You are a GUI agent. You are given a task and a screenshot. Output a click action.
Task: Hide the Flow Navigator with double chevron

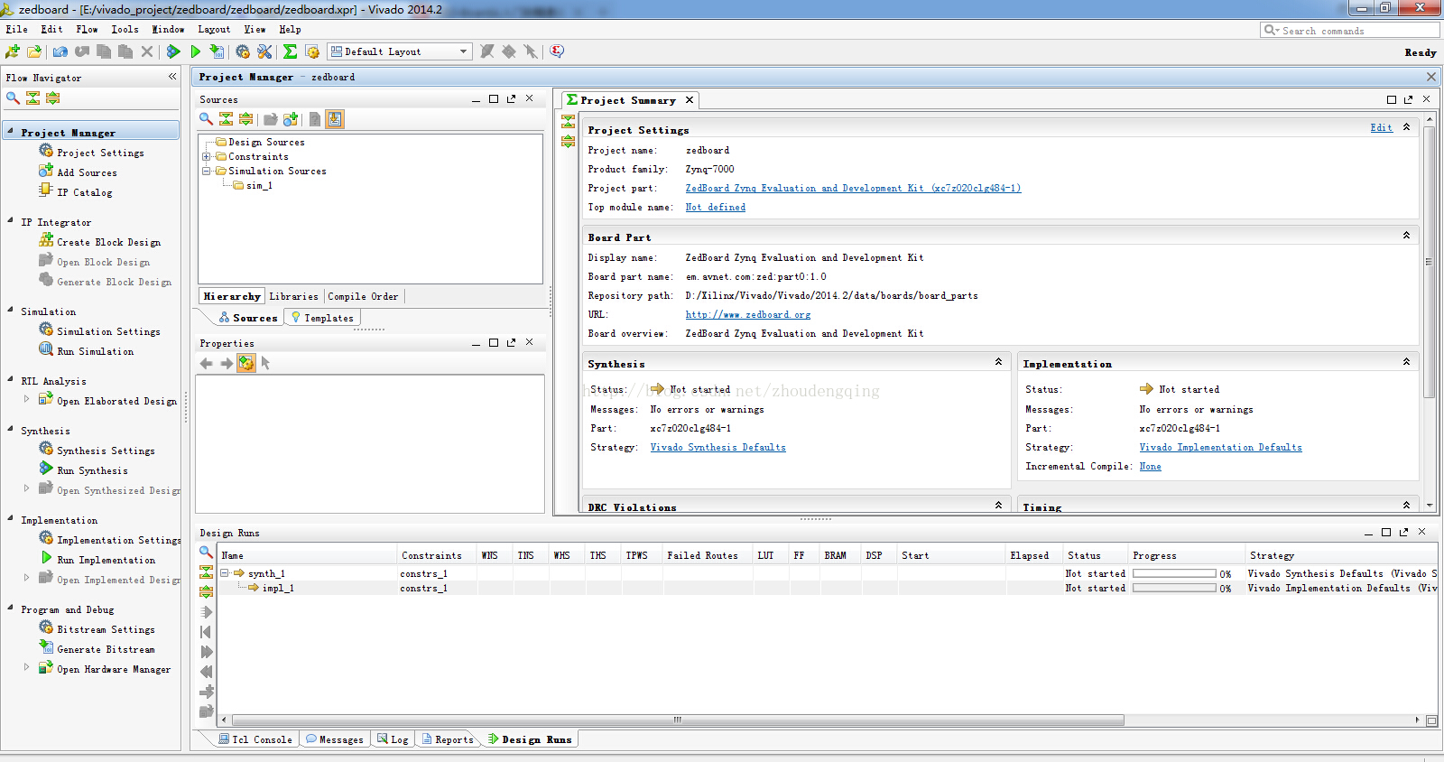click(x=172, y=77)
